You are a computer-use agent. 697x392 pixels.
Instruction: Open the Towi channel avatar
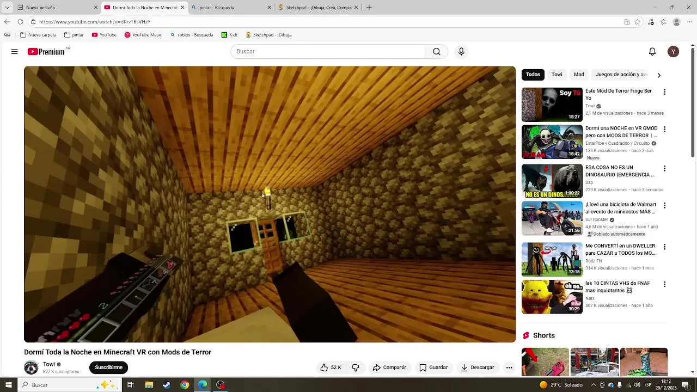click(x=31, y=367)
